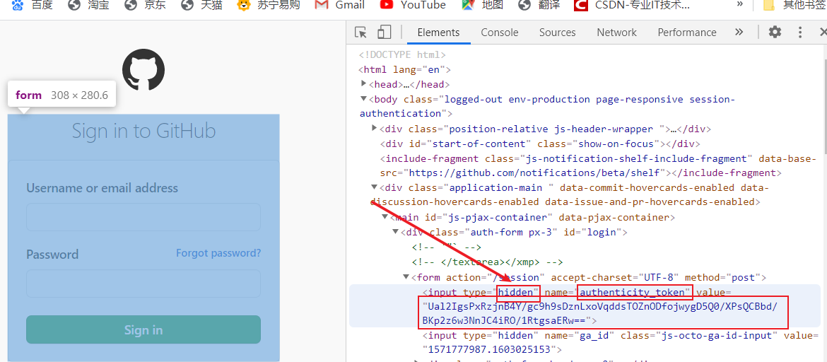Open DevTools three-dot customize menu
This screenshot has width=827, height=362.
pos(800,33)
